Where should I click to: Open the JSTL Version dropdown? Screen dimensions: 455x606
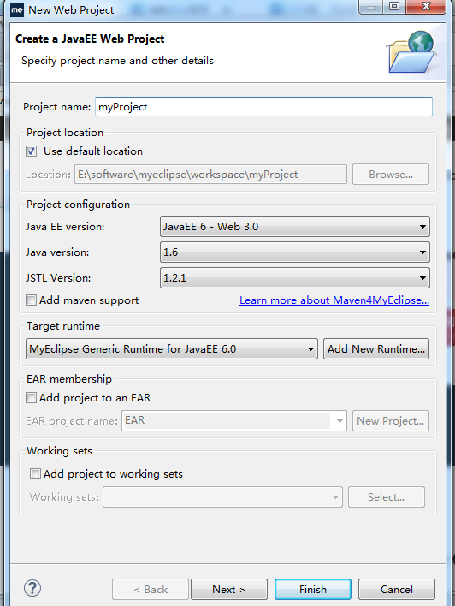pyautogui.click(x=295, y=278)
